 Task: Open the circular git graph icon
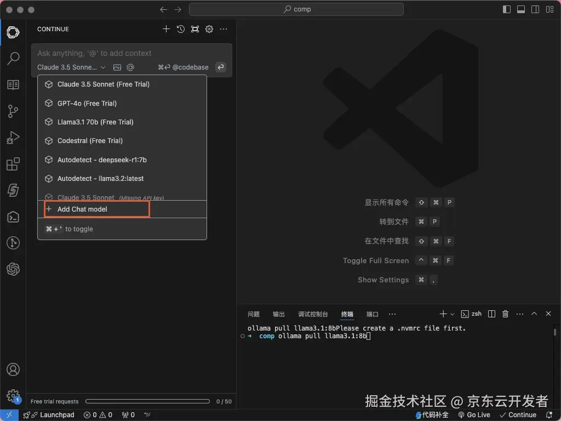13,243
